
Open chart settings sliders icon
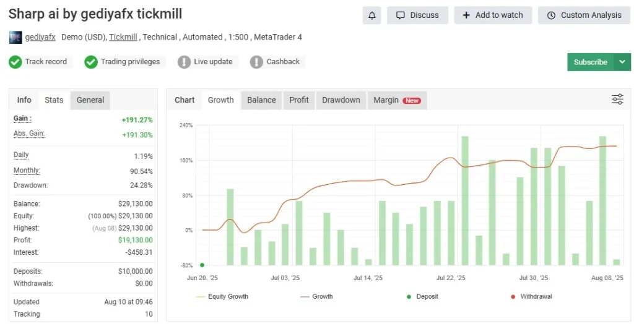tap(617, 100)
